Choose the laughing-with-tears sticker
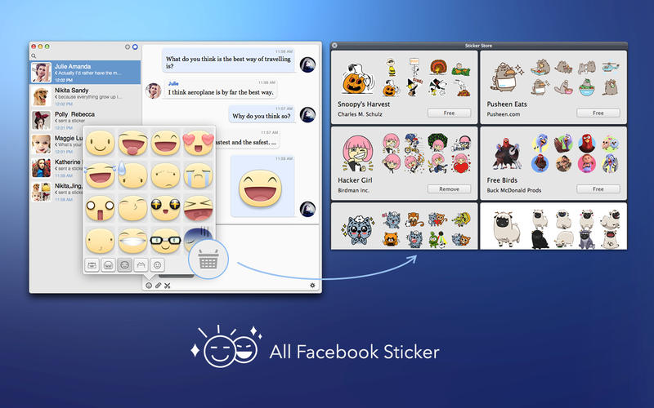The height and width of the screenshot is (408, 654). click(100, 175)
